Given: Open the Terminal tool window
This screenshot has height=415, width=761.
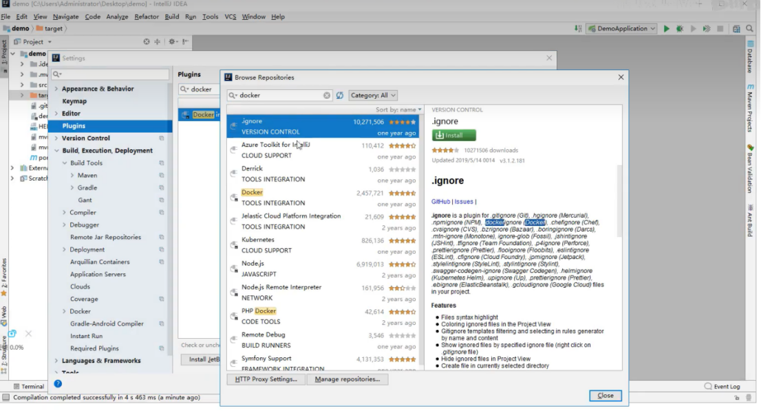Looking at the screenshot, I should (29, 386).
